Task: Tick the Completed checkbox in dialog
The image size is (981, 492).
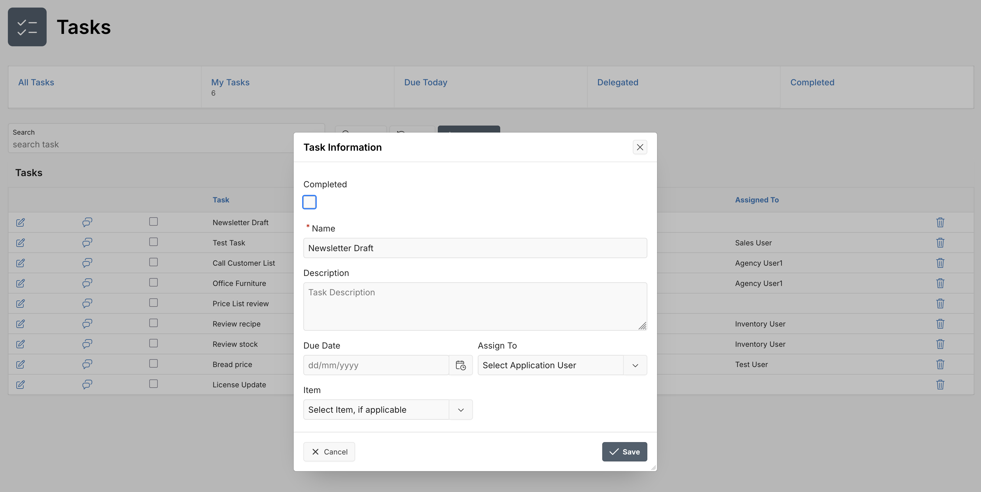Action: [x=309, y=202]
